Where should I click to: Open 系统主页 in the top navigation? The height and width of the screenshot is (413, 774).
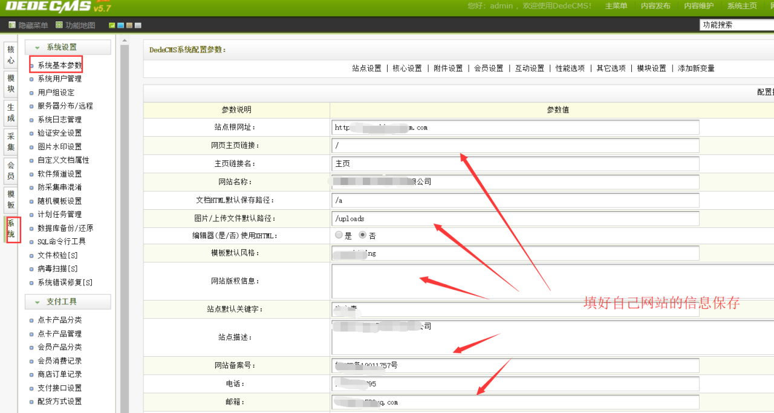[x=742, y=6]
